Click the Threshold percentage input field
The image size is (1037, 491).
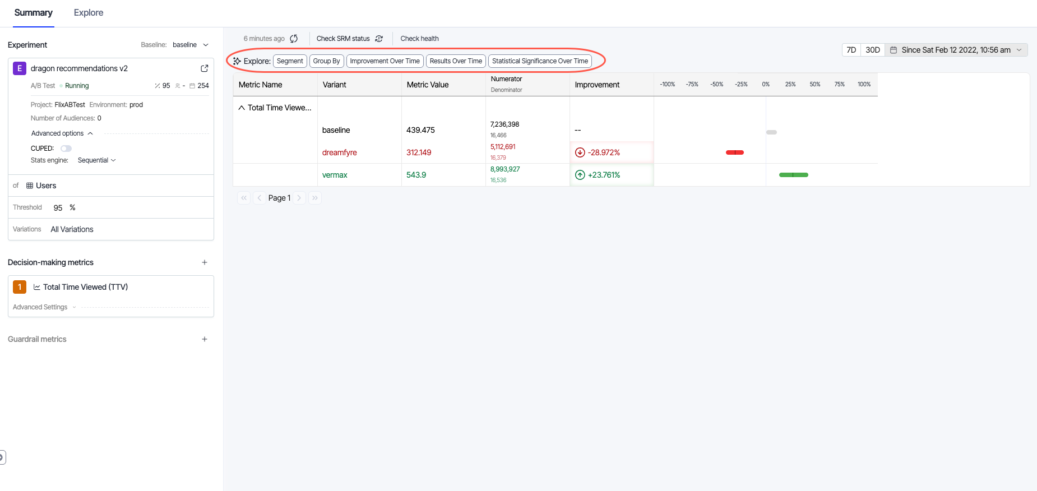coord(58,207)
